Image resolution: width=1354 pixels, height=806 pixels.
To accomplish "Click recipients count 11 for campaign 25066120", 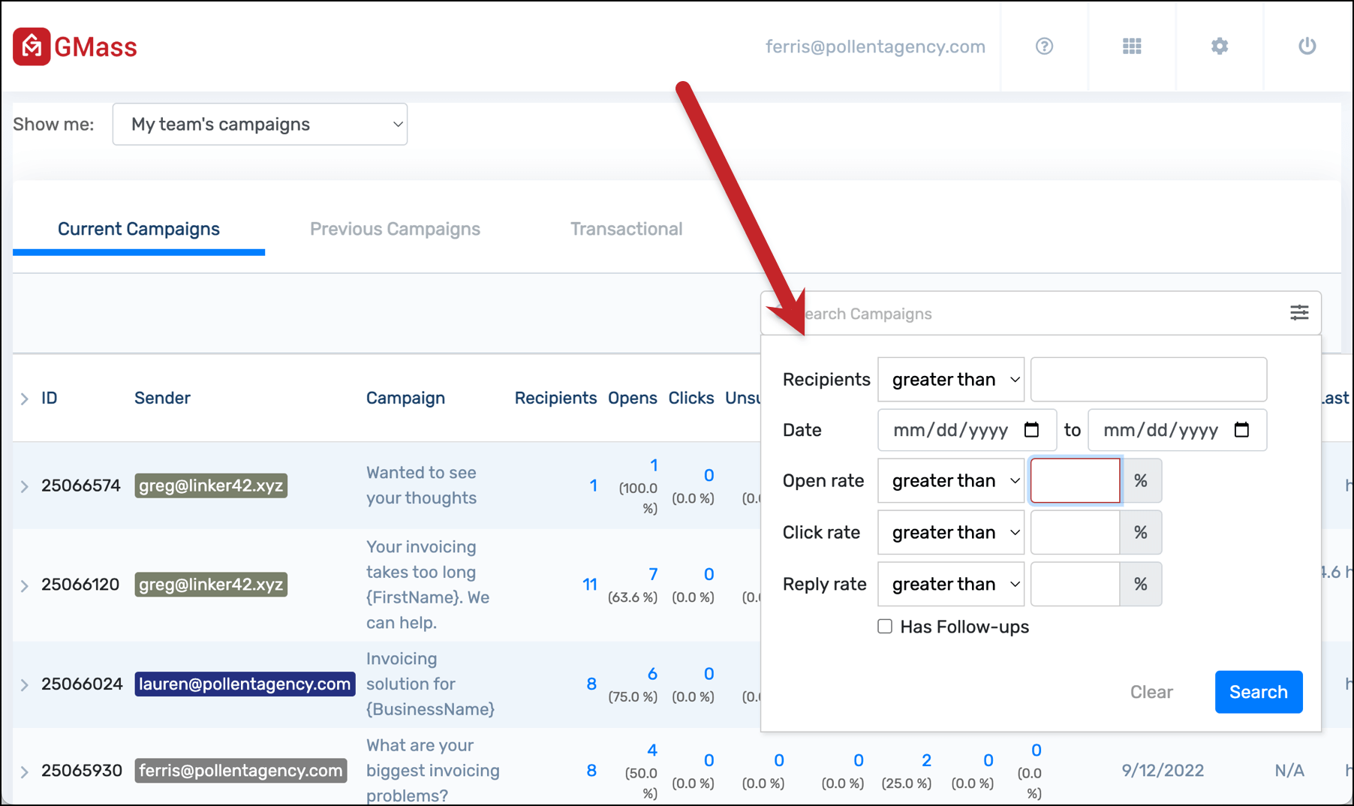I will click(x=590, y=585).
